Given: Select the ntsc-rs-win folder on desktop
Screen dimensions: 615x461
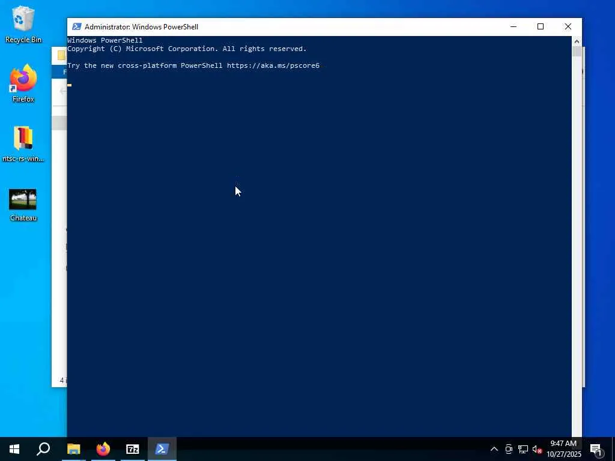Looking at the screenshot, I should 23,144.
